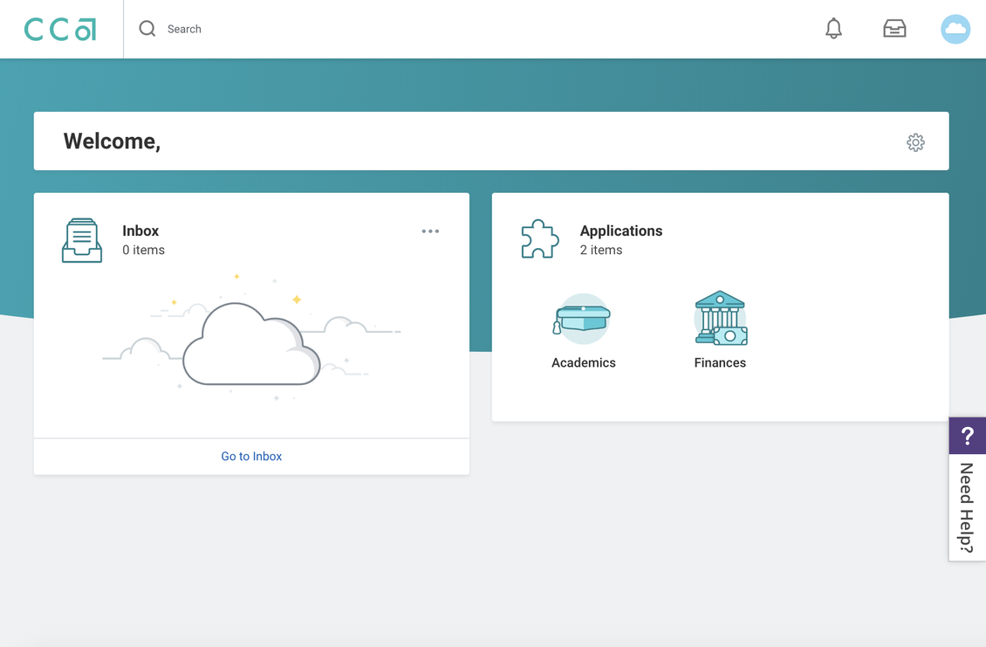
Task: Click inside the Search field
Action: point(185,29)
